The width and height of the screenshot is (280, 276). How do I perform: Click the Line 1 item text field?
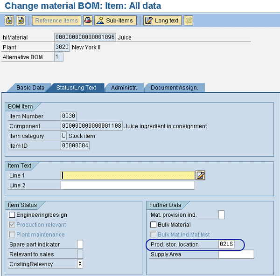coord(127,175)
